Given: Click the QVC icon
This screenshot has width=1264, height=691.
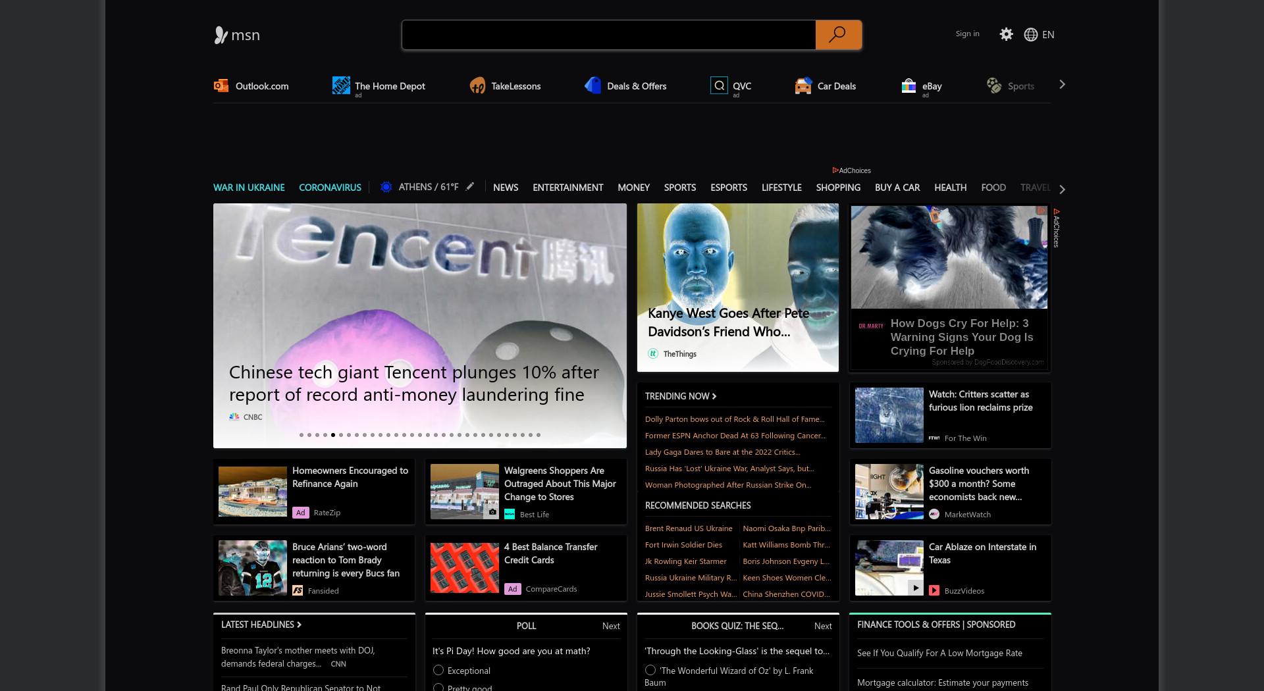Looking at the screenshot, I should coord(719,86).
